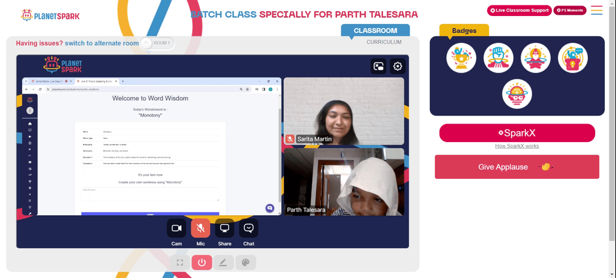The image size is (616, 278).
Task: Open the 'How SparkX works' link
Action: (517, 146)
